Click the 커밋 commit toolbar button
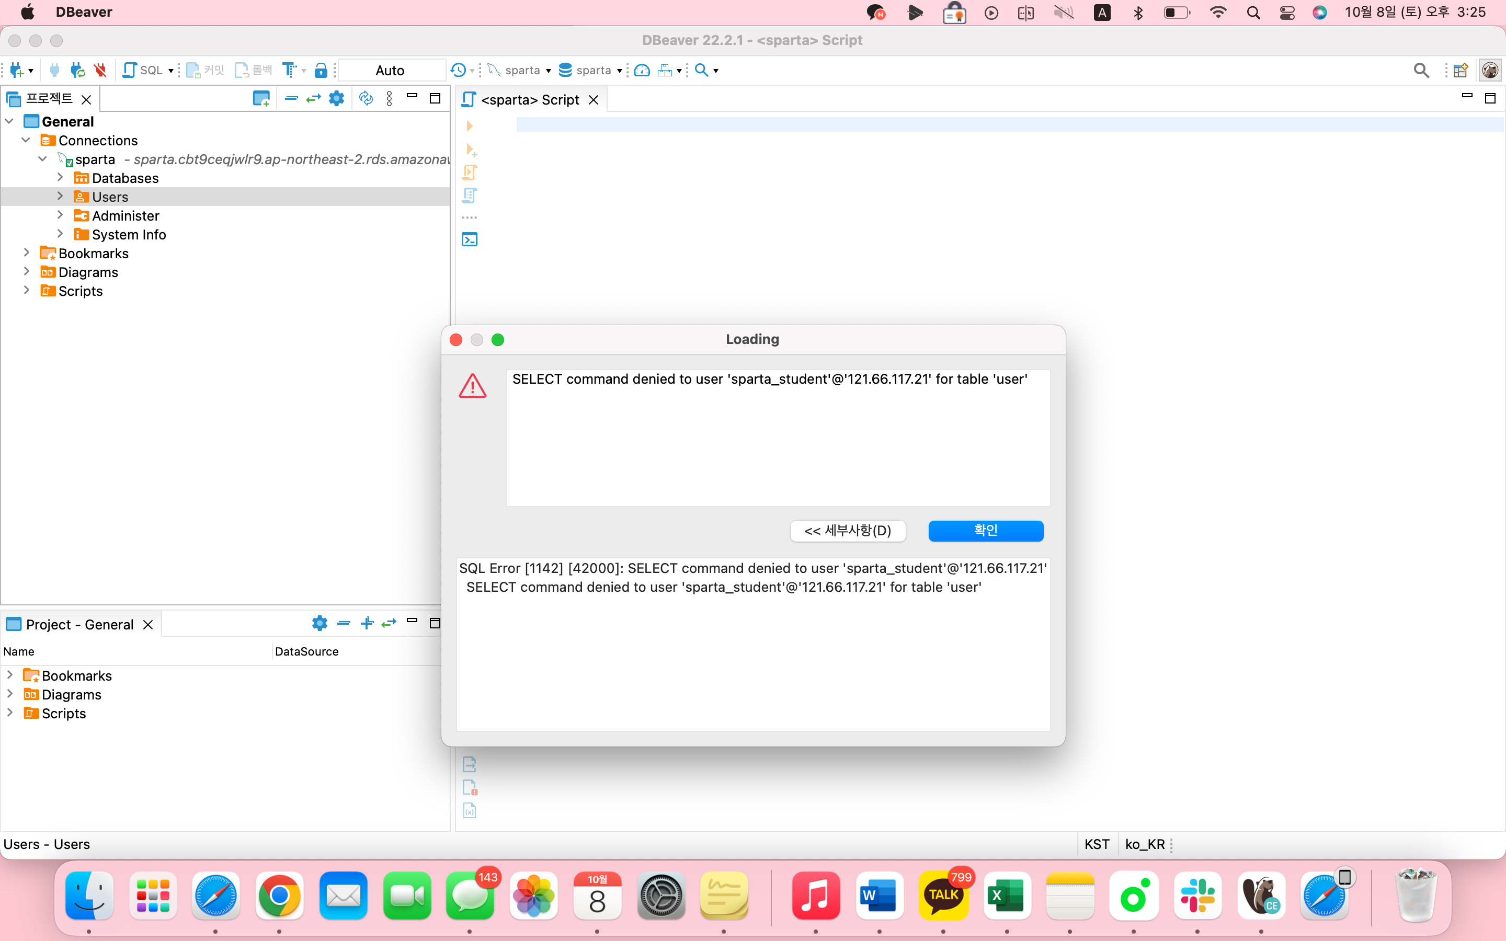1506x941 pixels. tap(205, 71)
